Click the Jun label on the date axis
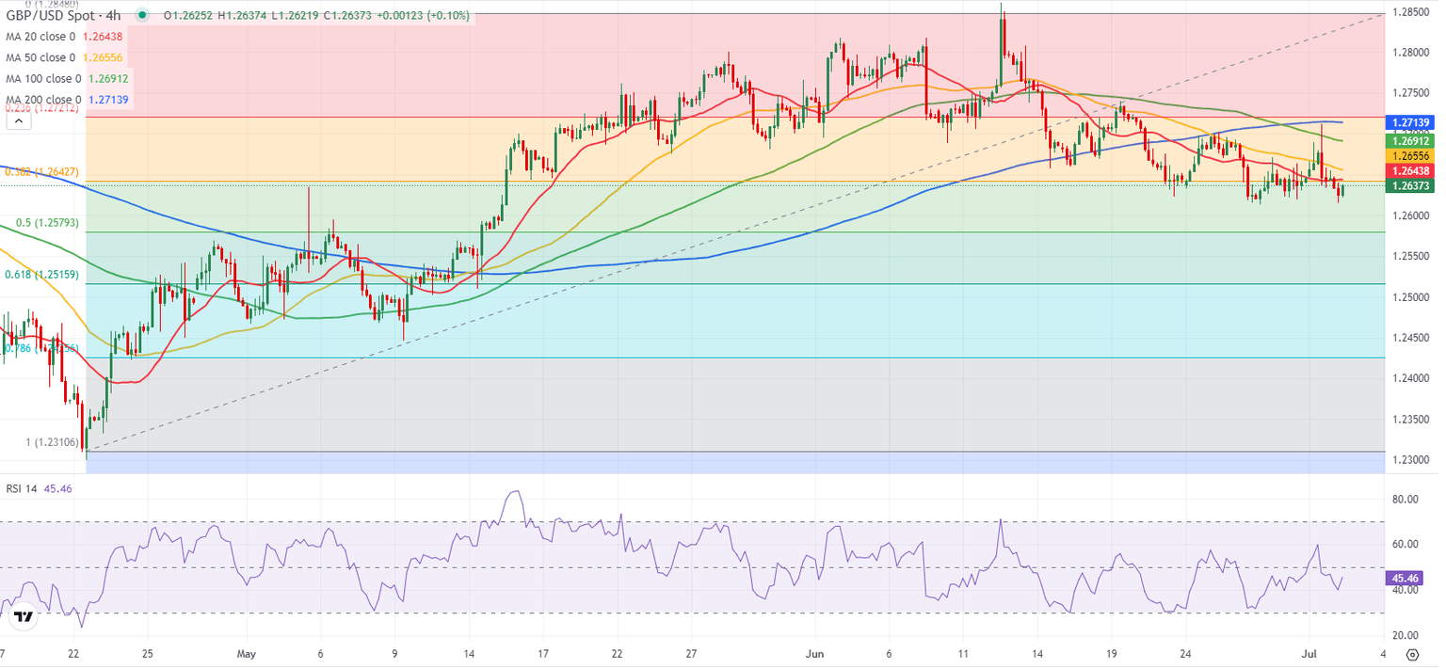1446x668 pixels. 813,653
